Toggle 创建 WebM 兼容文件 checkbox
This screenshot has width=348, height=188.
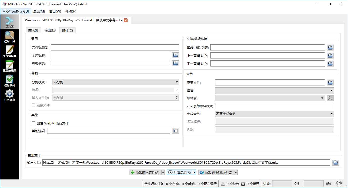coord(34,123)
